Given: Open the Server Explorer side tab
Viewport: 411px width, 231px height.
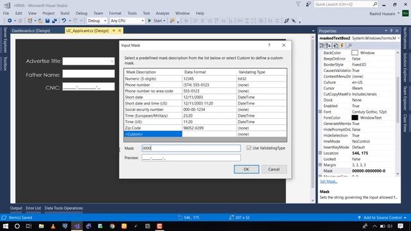Looking at the screenshot, I should coord(5,40).
